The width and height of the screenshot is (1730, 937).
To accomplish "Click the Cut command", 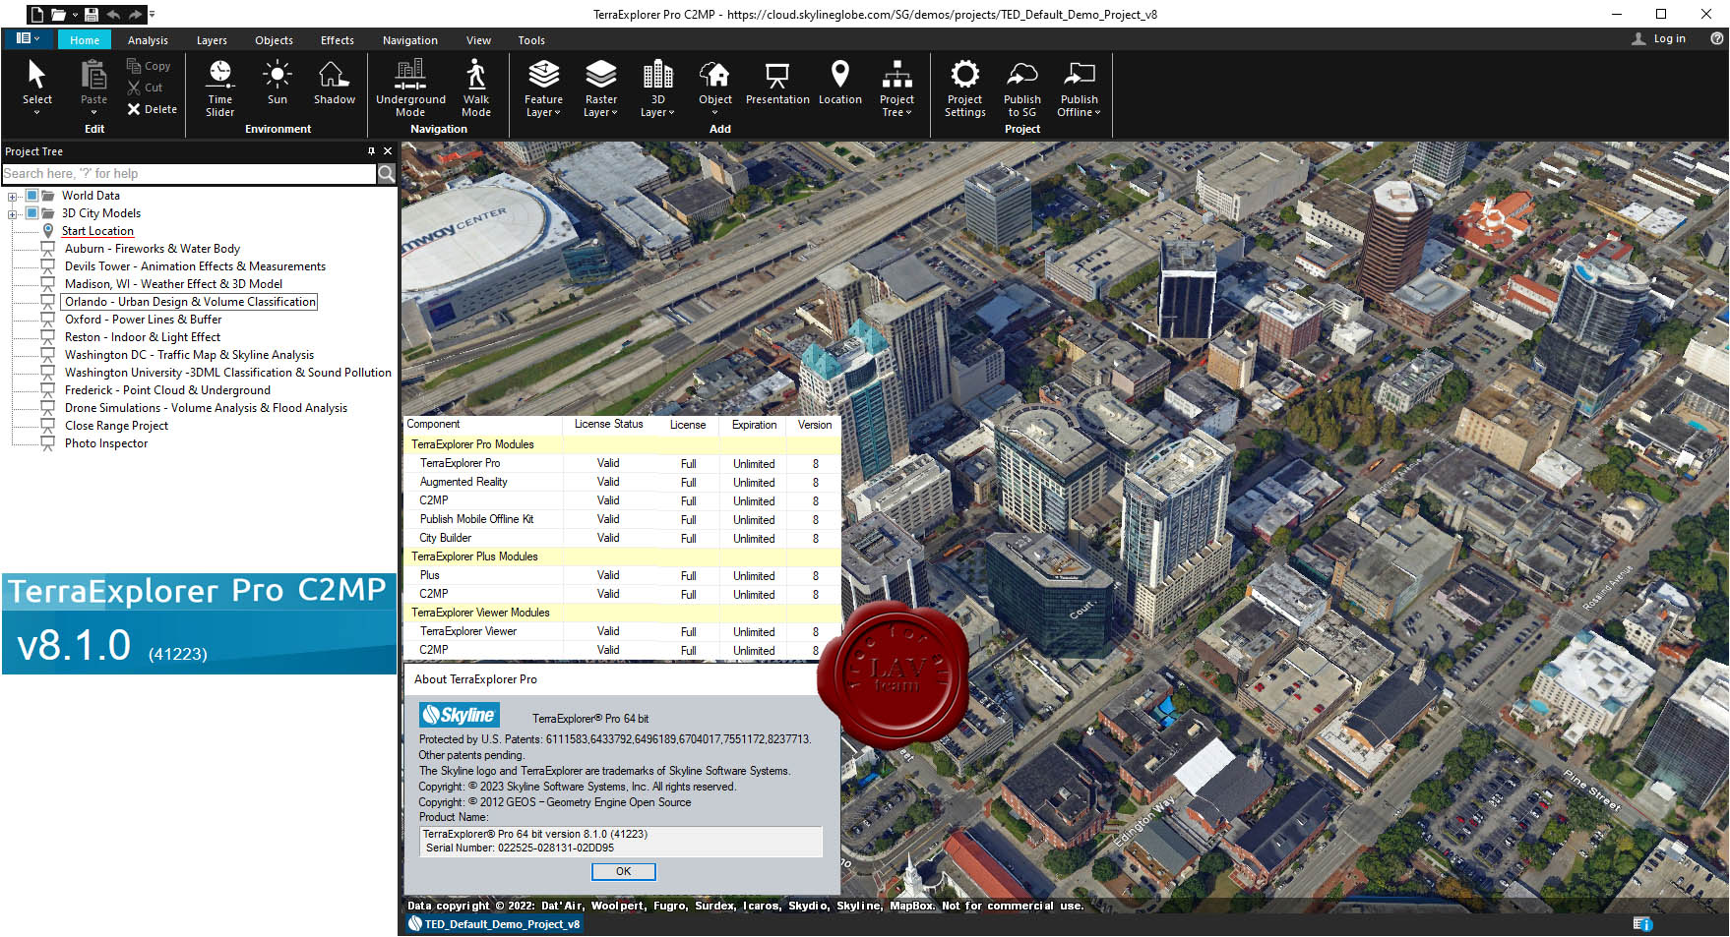I will [x=145, y=88].
